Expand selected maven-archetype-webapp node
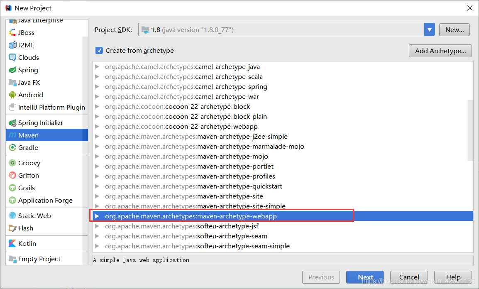The height and width of the screenshot is (289, 479). coord(97,216)
